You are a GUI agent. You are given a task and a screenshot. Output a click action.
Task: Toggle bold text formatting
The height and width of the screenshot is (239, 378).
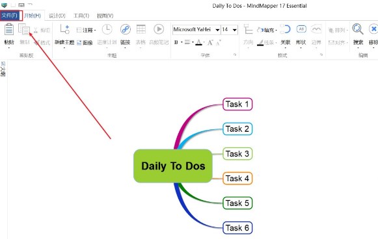pyautogui.click(x=176, y=43)
